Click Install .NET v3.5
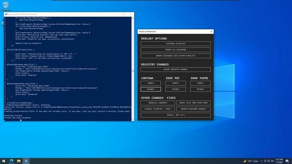The height and width of the screenshot is (164, 292). coord(176,115)
